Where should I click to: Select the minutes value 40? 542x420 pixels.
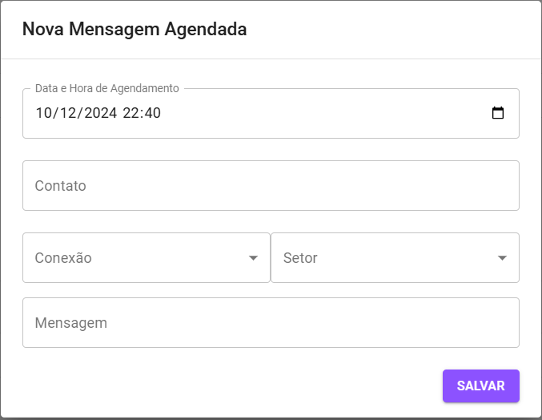tap(152, 113)
